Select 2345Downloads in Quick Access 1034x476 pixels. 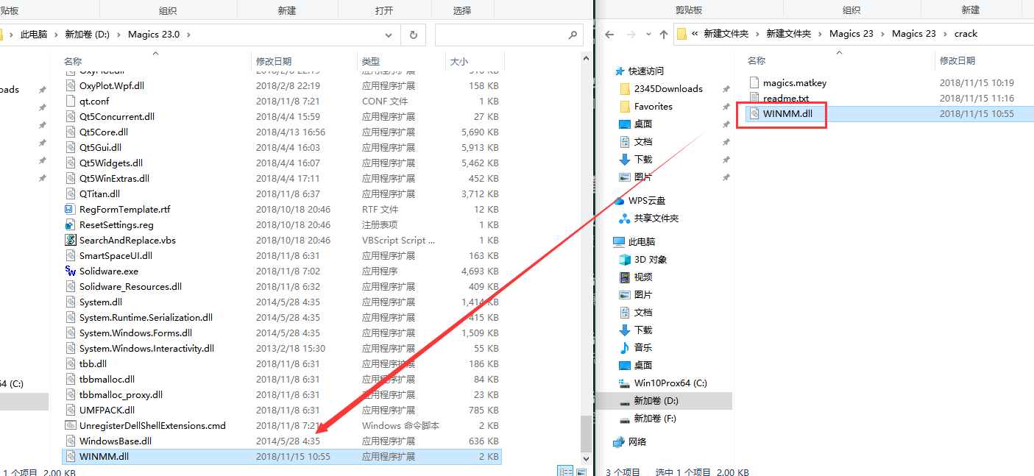tap(668, 88)
